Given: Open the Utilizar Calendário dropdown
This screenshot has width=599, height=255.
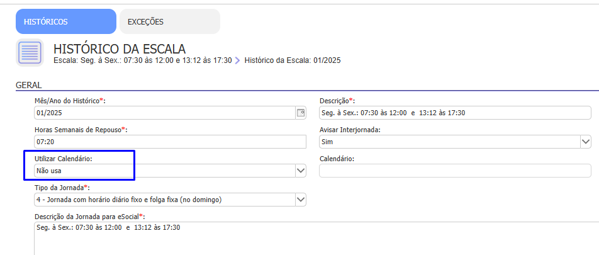Looking at the screenshot, I should tap(300, 171).
